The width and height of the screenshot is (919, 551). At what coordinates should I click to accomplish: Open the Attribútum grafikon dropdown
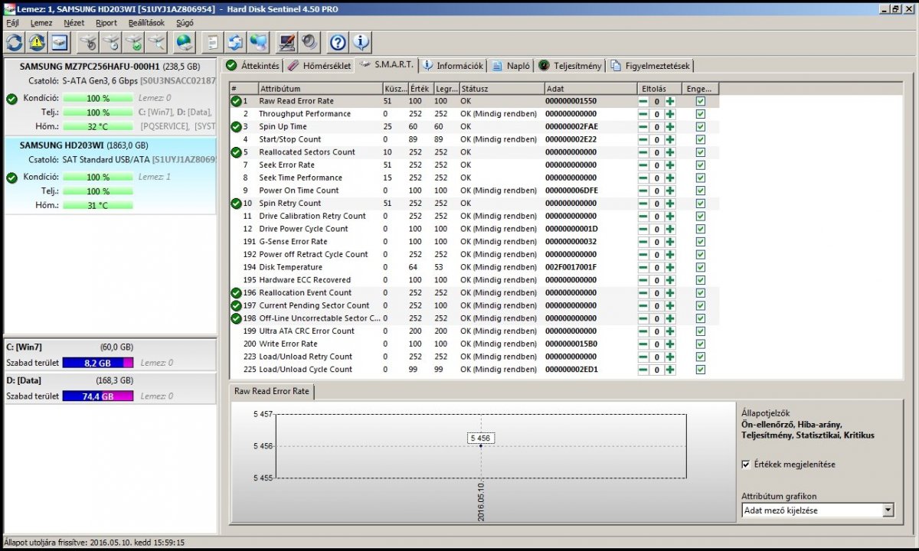tap(817, 510)
